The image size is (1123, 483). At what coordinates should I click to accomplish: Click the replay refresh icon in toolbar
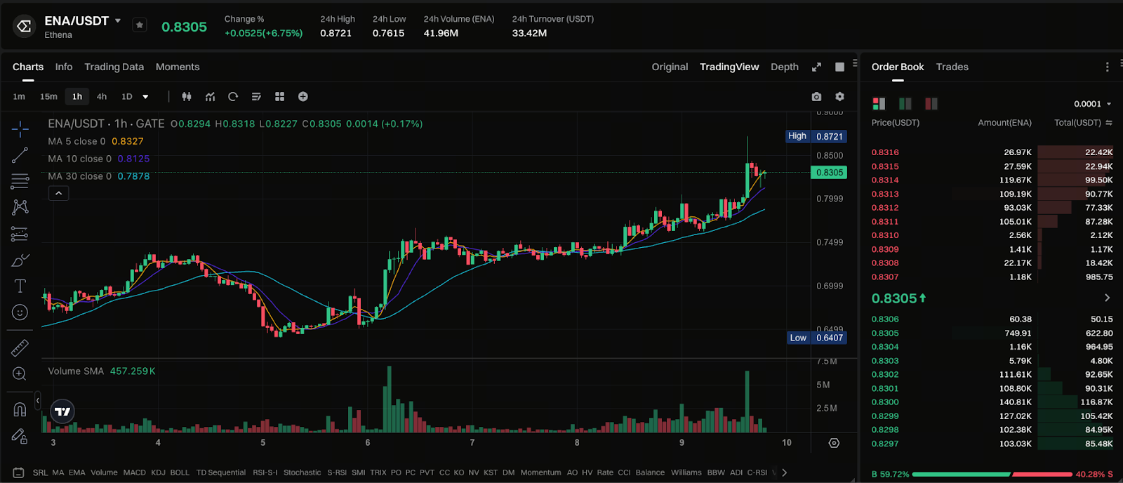(x=233, y=97)
